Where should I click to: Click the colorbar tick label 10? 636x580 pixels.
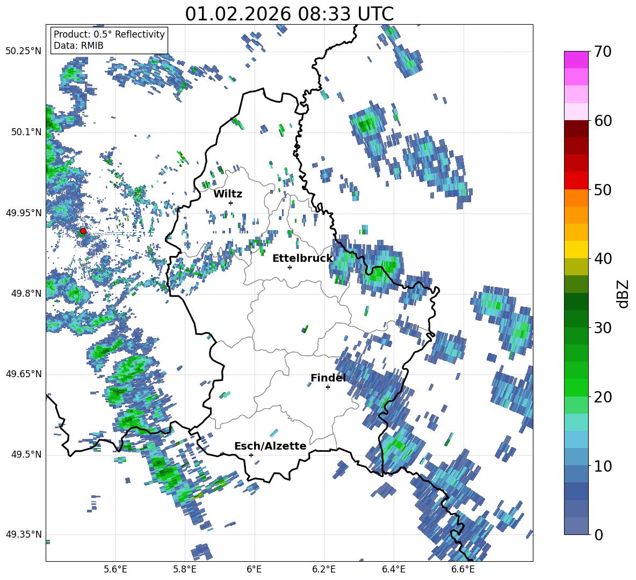coord(602,466)
